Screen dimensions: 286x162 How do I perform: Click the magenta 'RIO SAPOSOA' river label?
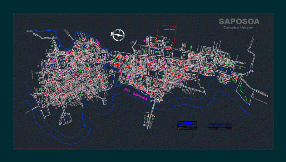(x=135, y=94)
